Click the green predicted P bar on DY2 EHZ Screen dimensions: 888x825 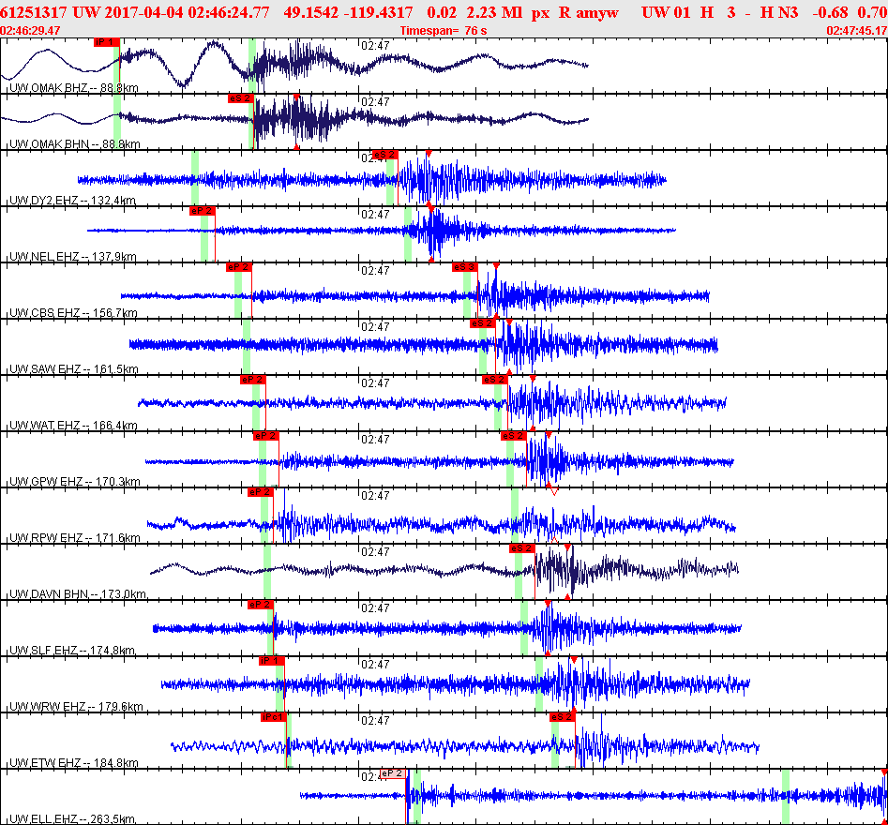click(x=195, y=177)
